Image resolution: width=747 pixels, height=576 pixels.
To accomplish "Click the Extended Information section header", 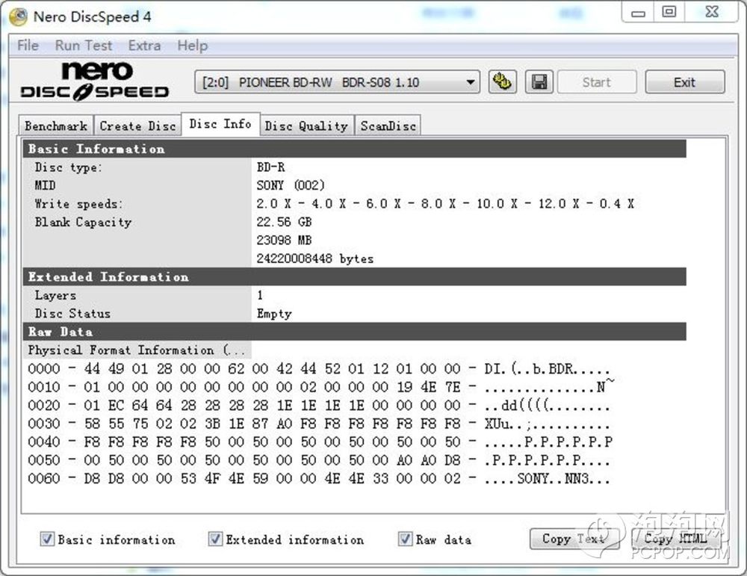I will (x=354, y=277).
